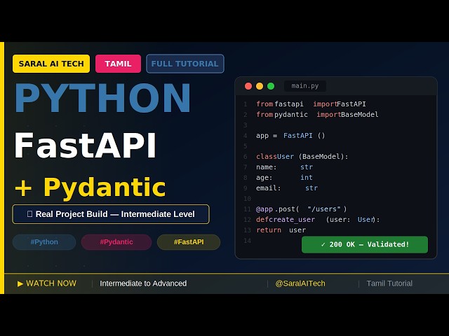Click the 'return user' code line
Screen dimensions: 449x336
[281, 230]
